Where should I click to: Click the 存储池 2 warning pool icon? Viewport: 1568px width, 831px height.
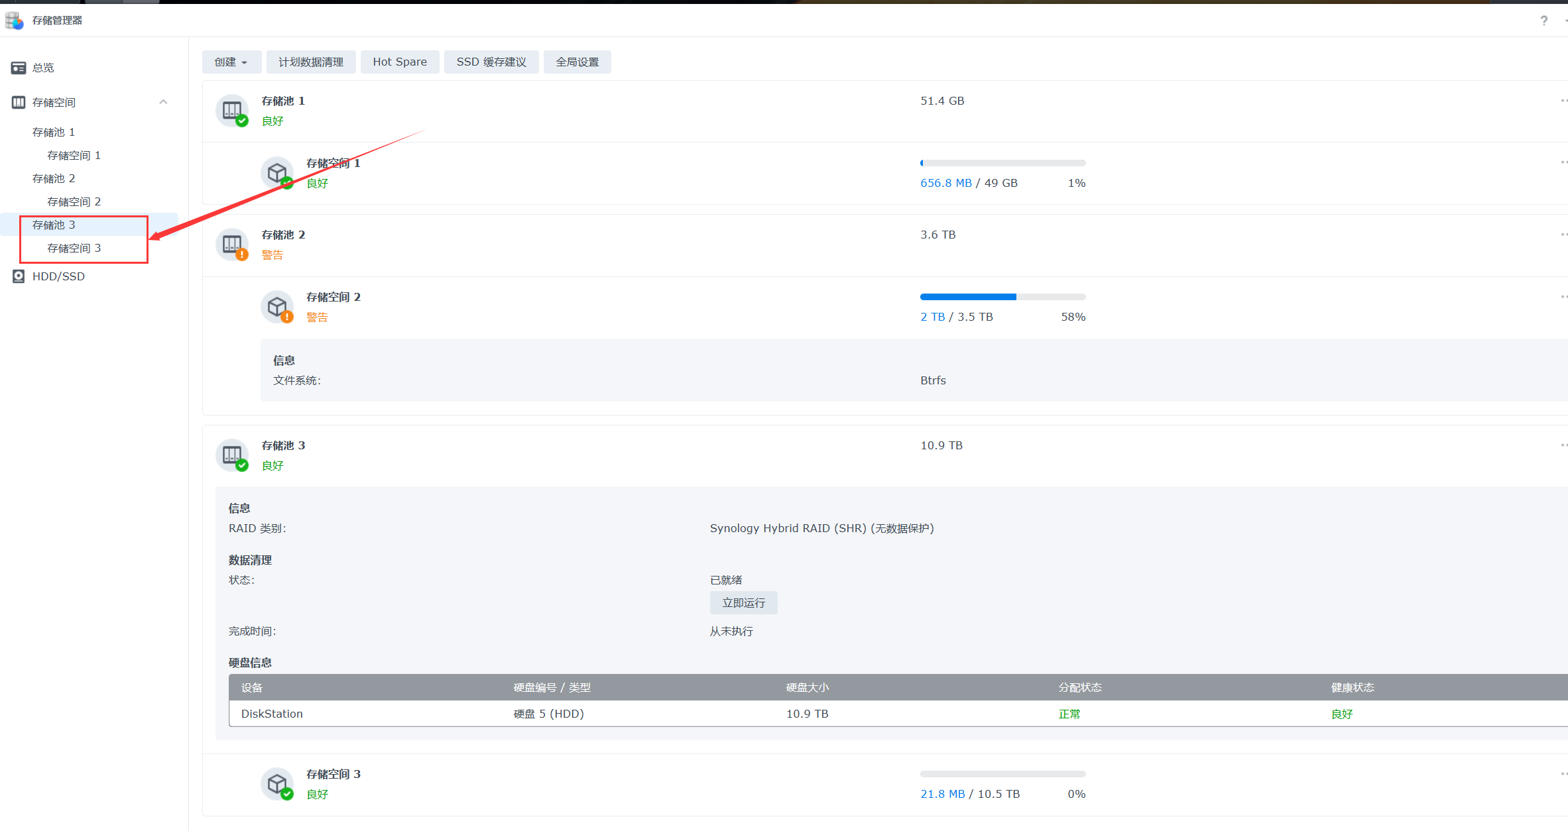point(232,245)
